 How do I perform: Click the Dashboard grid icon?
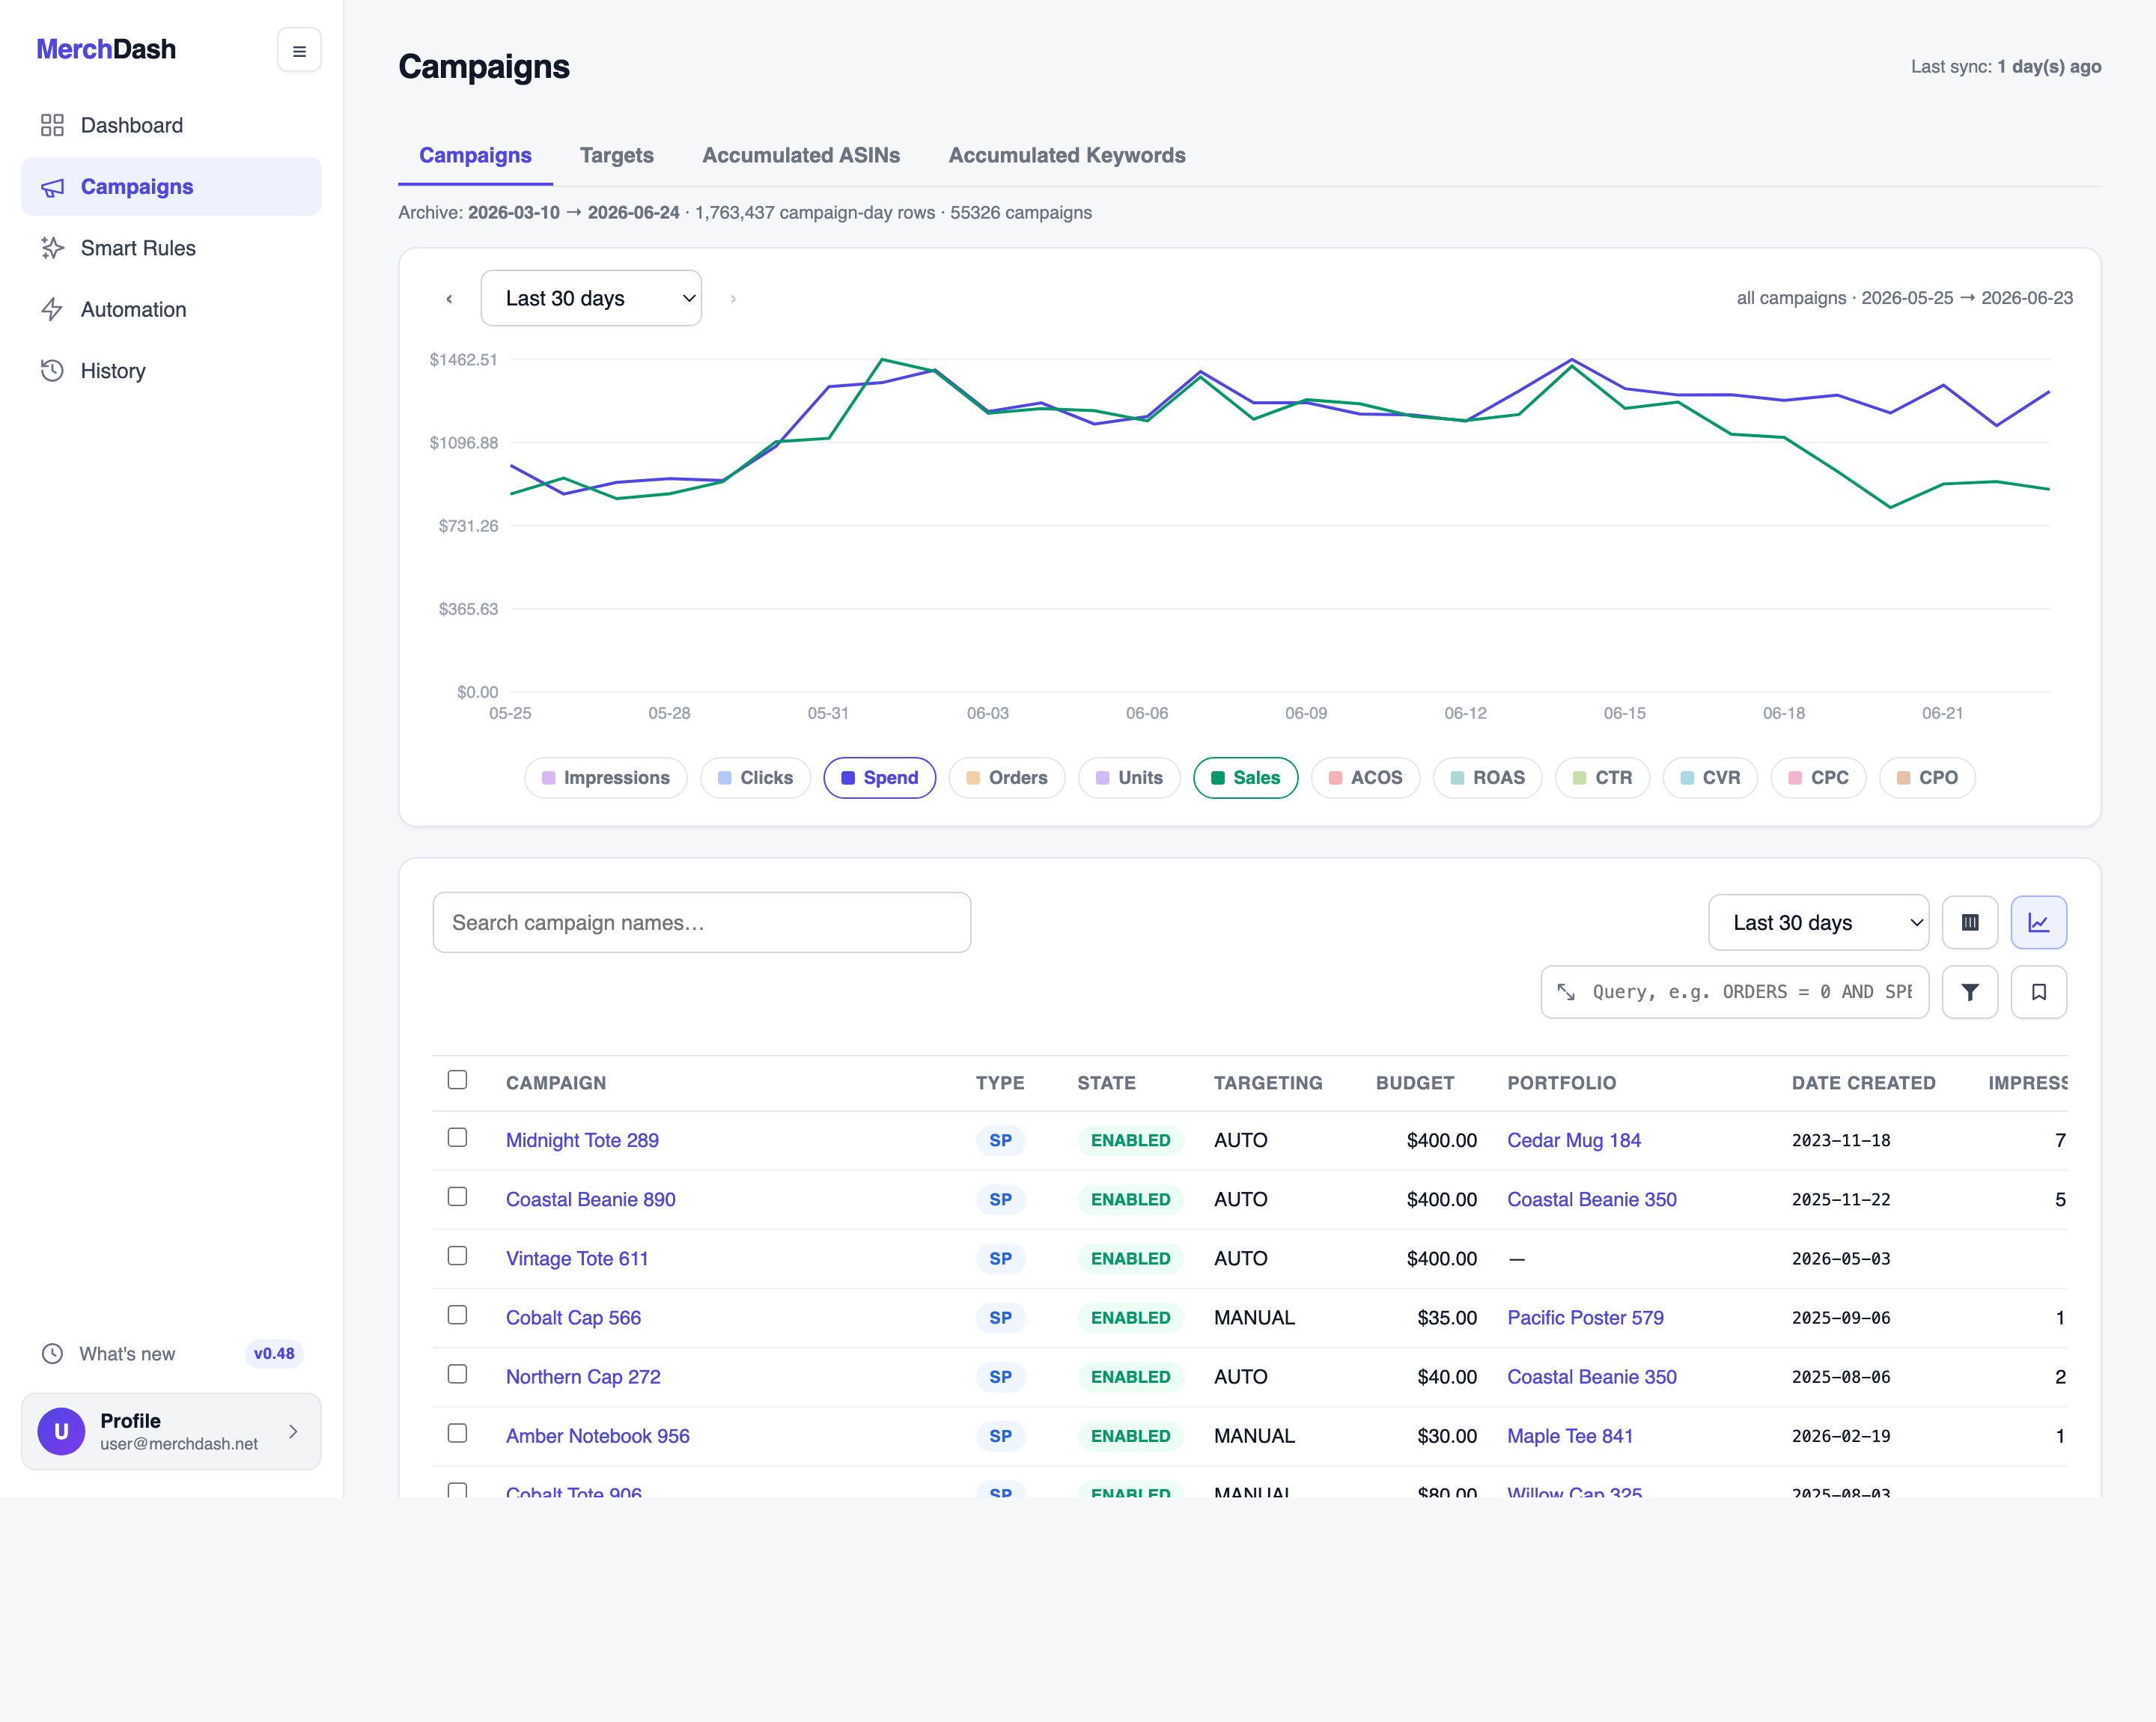point(52,125)
